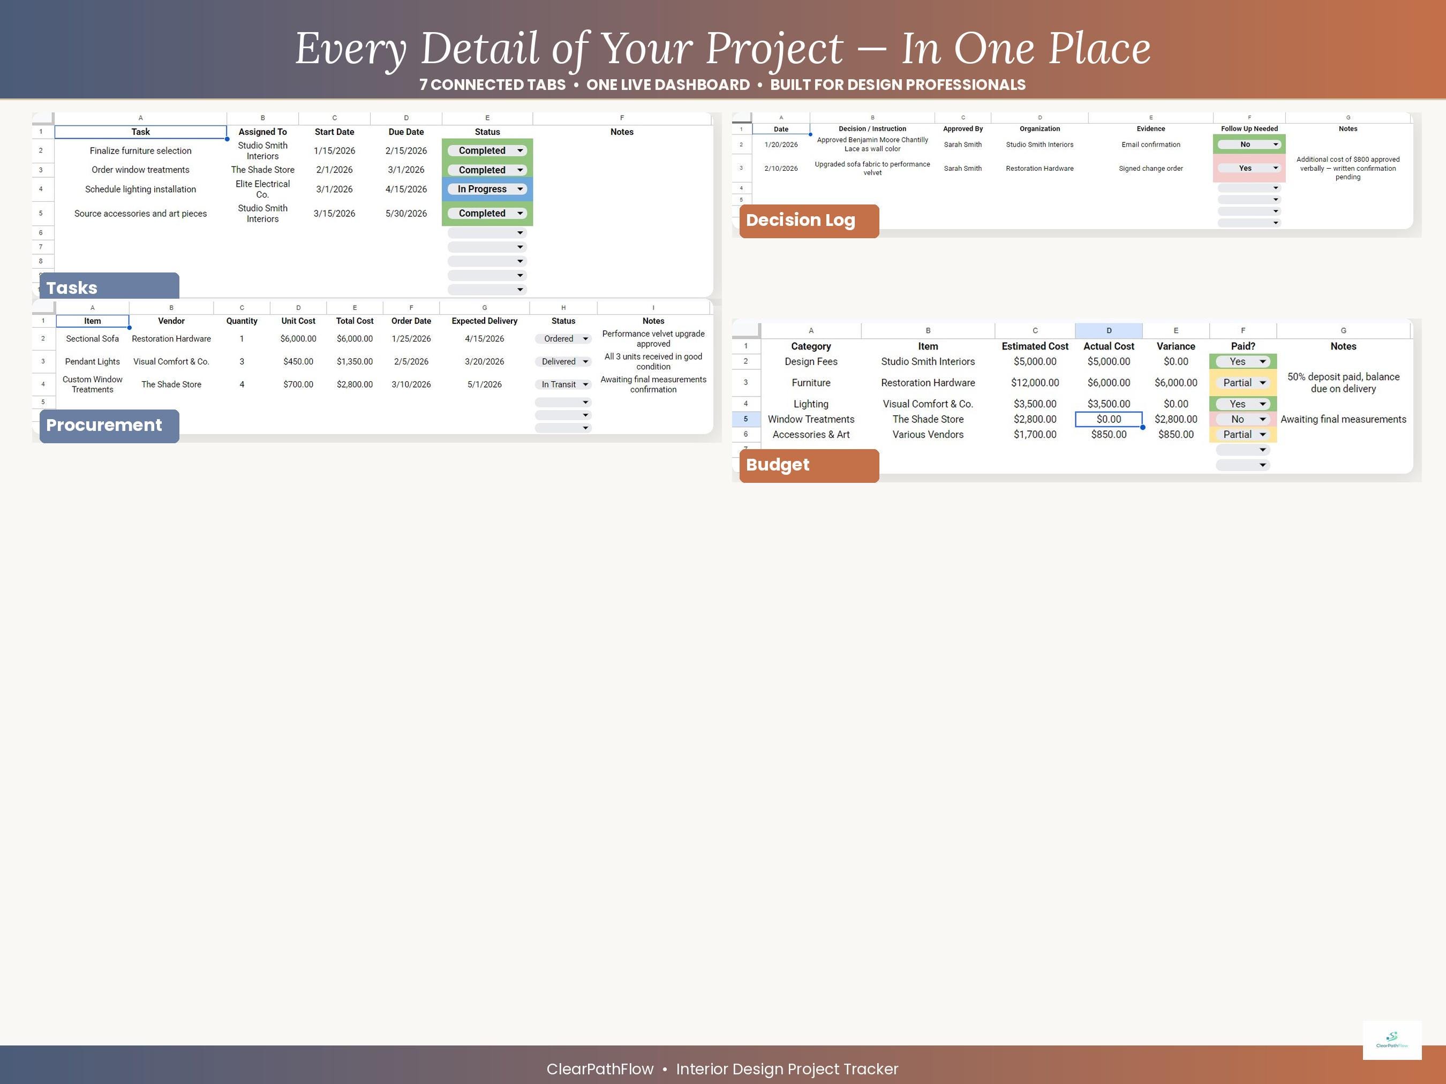
Task: Click column D header in Budget sheet
Action: [1109, 331]
